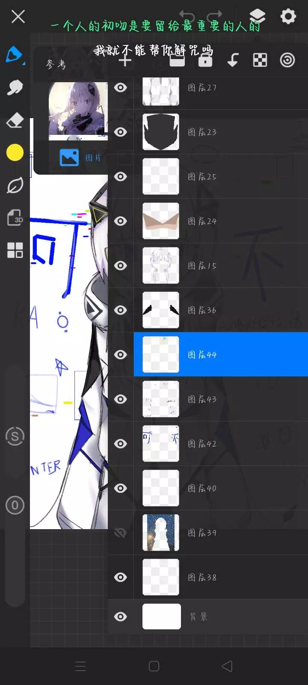Select layer 图层15

(221, 265)
